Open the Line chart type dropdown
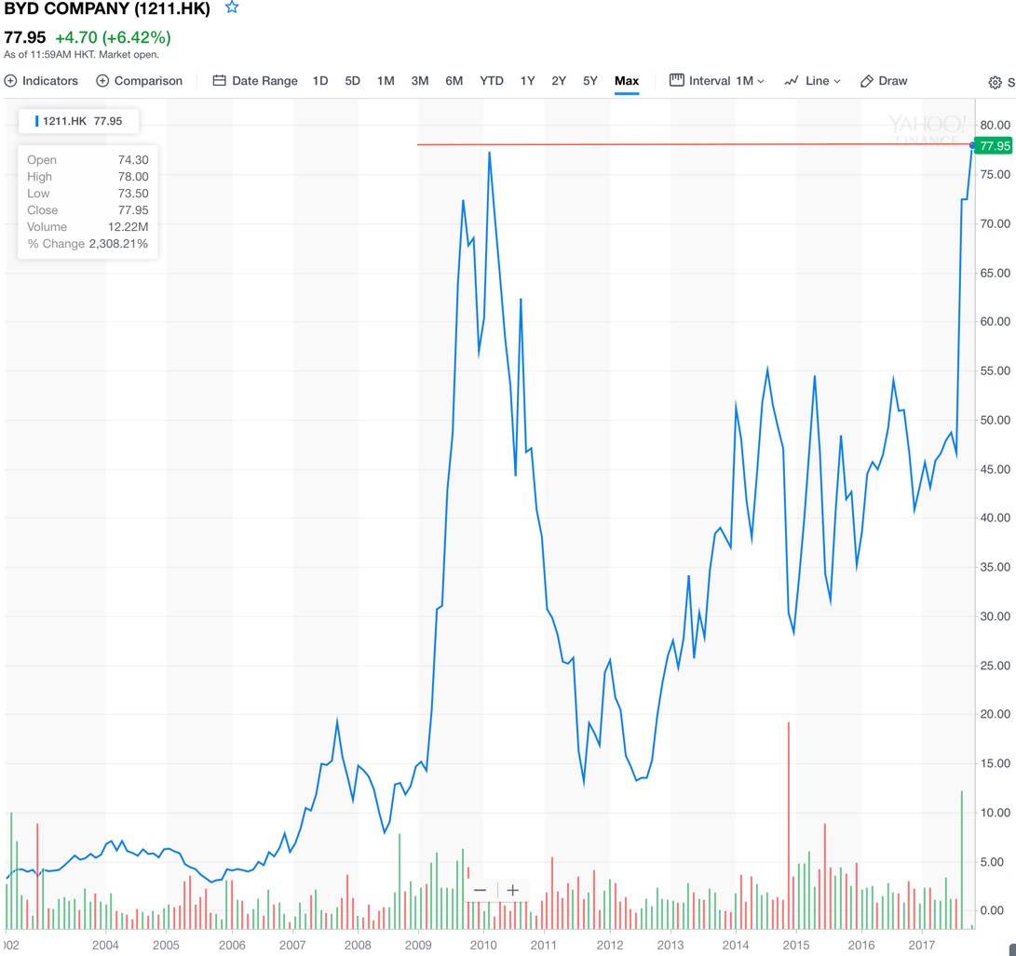1016x956 pixels. pos(813,81)
